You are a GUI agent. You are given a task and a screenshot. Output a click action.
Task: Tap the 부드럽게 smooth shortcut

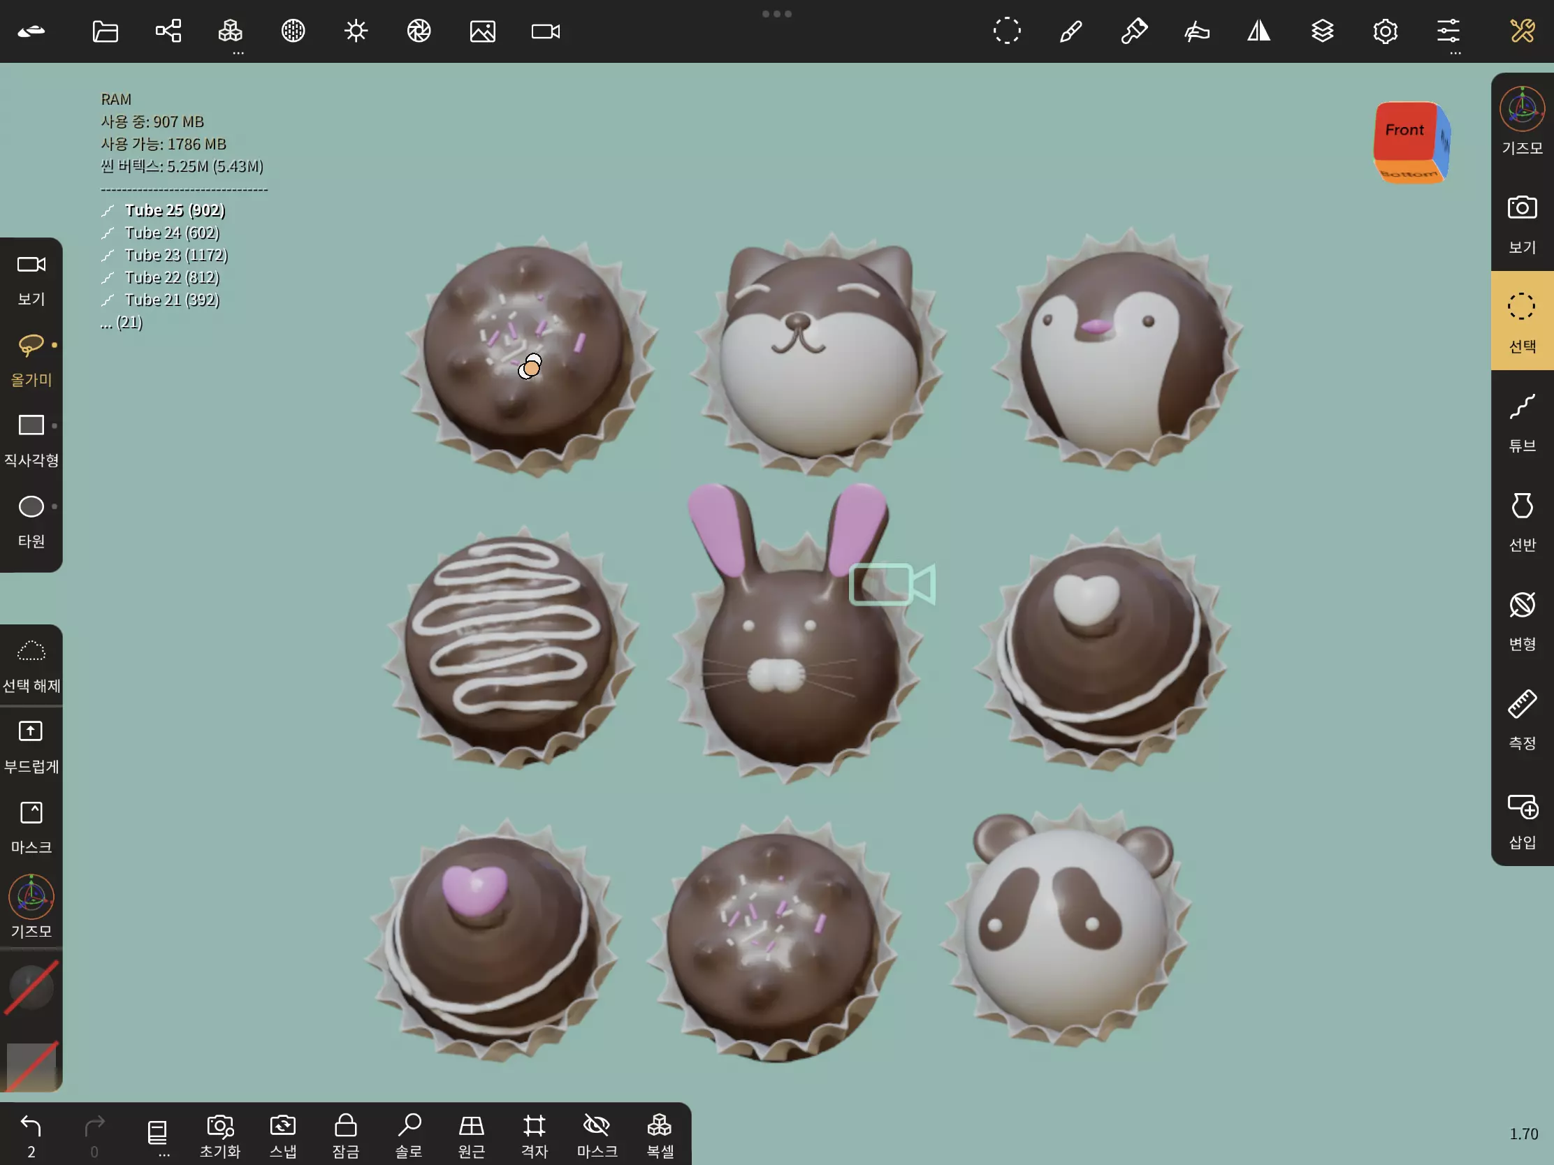pyautogui.click(x=31, y=747)
